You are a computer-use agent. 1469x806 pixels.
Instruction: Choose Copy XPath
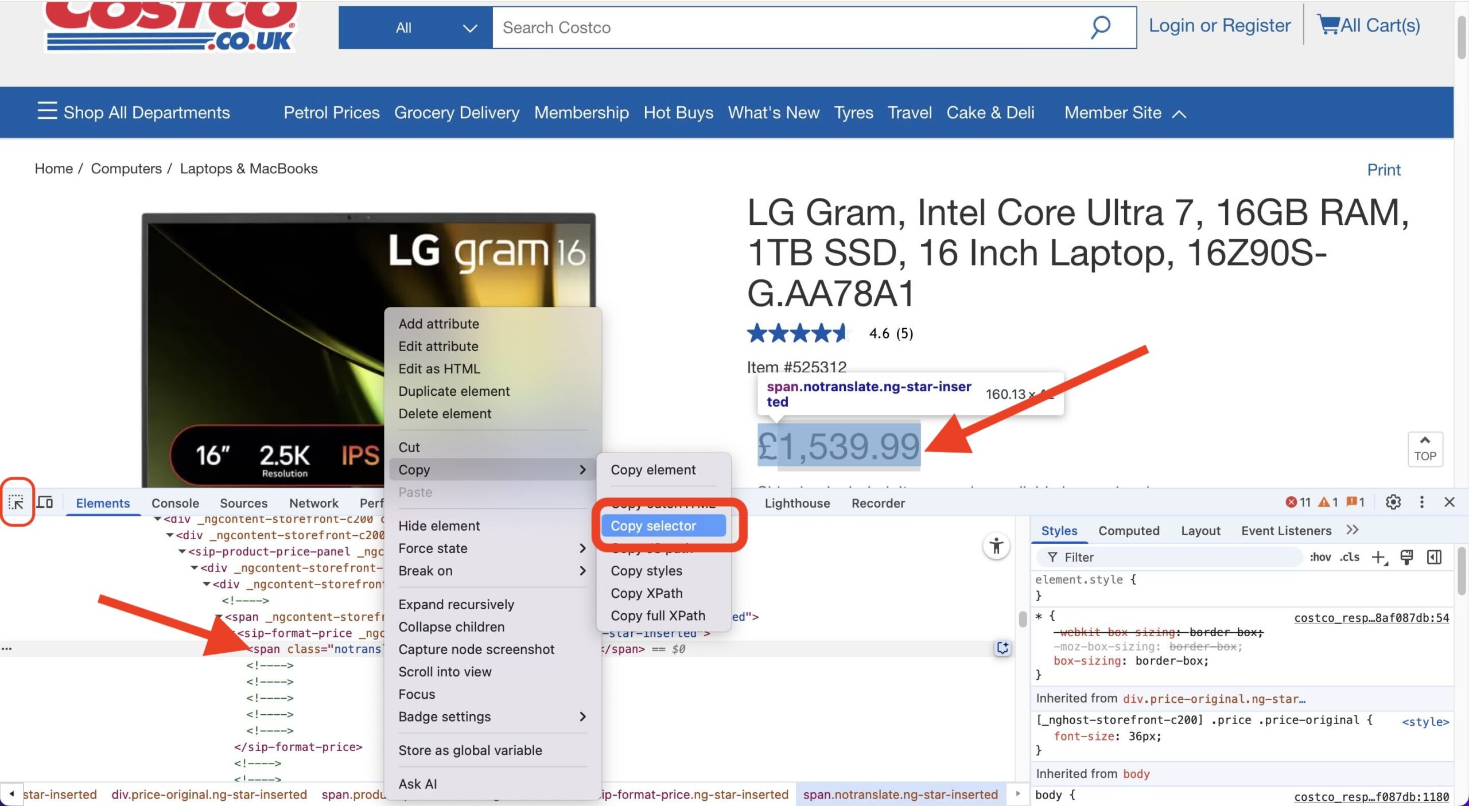click(x=663, y=593)
